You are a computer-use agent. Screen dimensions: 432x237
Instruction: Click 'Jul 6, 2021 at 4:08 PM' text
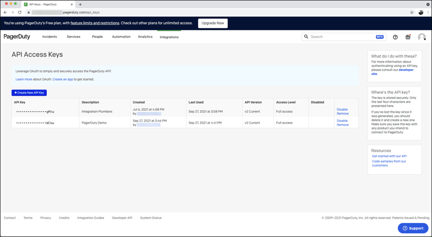coord(148,109)
